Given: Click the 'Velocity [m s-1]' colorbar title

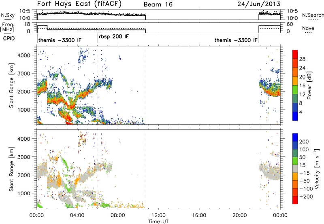Looking at the screenshot, I should point(317,169).
